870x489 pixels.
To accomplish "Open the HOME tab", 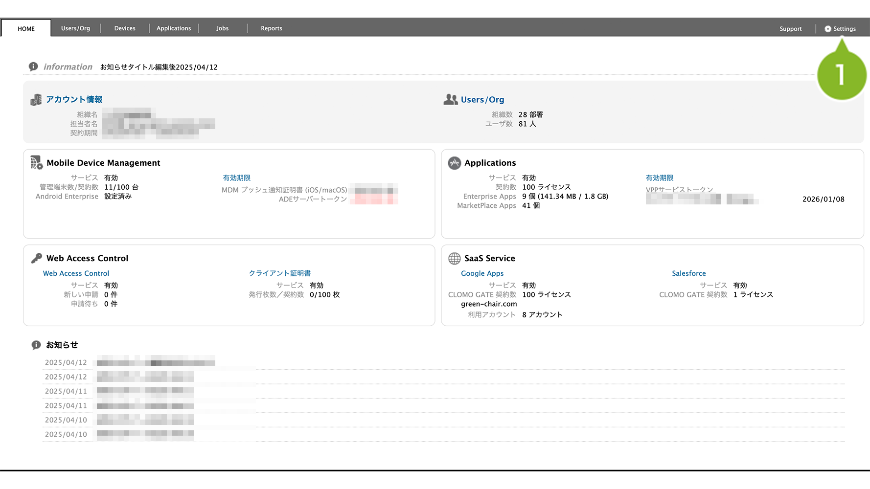I will click(26, 28).
